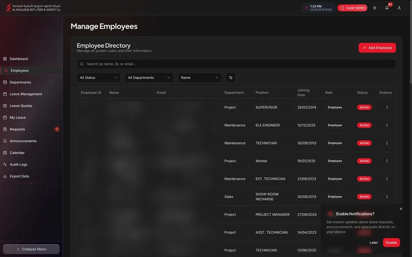
Task: Click the Dashboard sidebar icon
Action: 5,59
